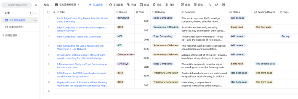Image resolution: width=298 pixels, height=99 pixels.
Task: Click the redo arrow icon
Action: [217, 5]
